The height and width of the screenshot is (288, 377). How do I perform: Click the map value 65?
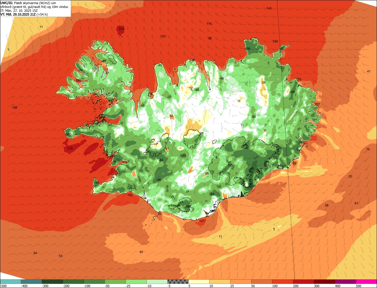[207, 173]
